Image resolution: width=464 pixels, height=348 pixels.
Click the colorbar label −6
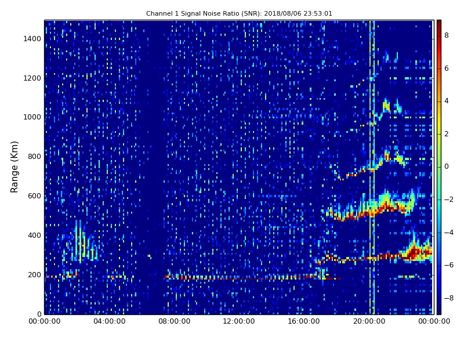click(449, 265)
